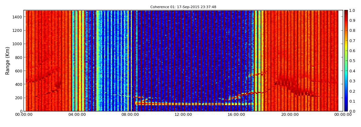Click the colorbar 0.5 tick label
Image resolution: width=361 pixels, height=127 pixels.
tap(352, 61)
